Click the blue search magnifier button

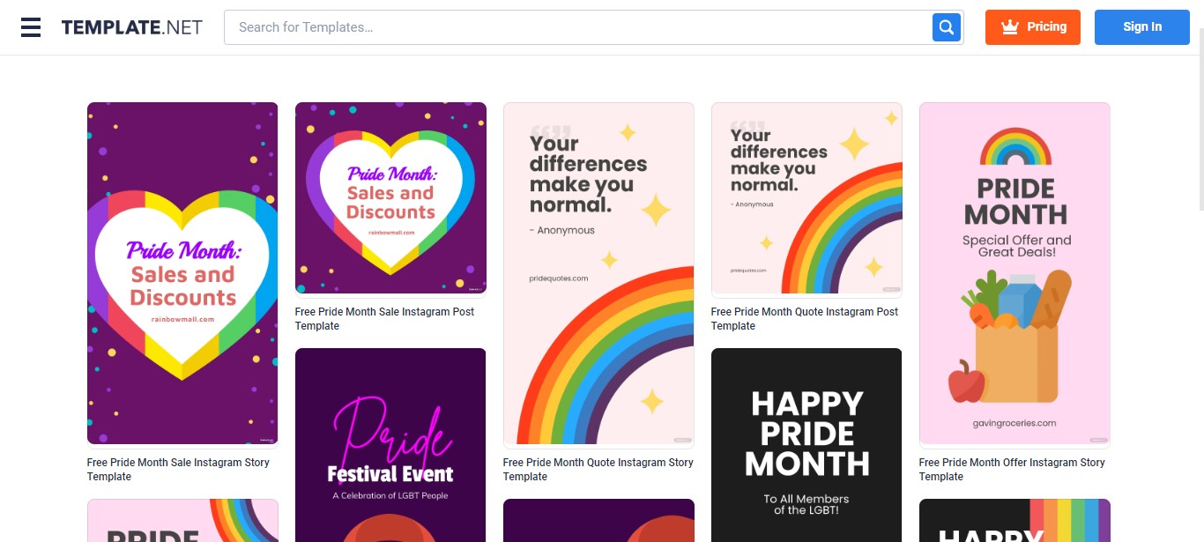(946, 27)
